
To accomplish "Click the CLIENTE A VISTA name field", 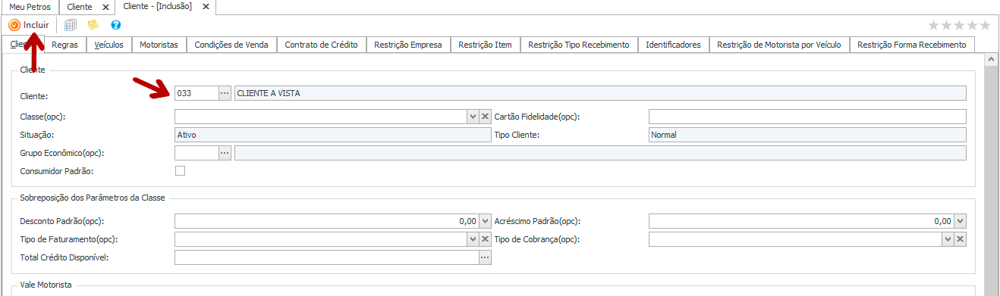I will pos(600,93).
